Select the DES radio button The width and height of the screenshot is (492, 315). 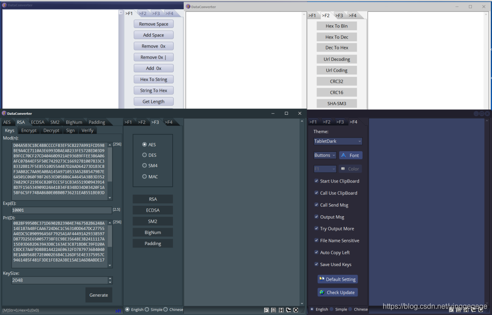click(x=144, y=155)
